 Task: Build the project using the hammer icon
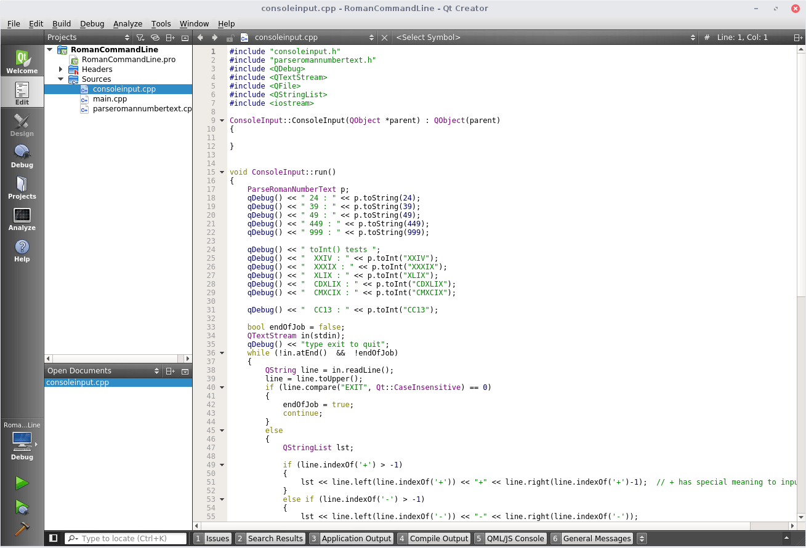click(x=22, y=530)
